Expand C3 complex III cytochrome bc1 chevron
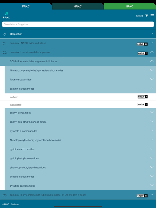Viewport: 156px width, 208px height. (x=152, y=194)
